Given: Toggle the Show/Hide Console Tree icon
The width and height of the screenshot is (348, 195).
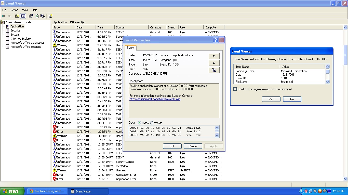Looking at the screenshot, I should point(23,16).
